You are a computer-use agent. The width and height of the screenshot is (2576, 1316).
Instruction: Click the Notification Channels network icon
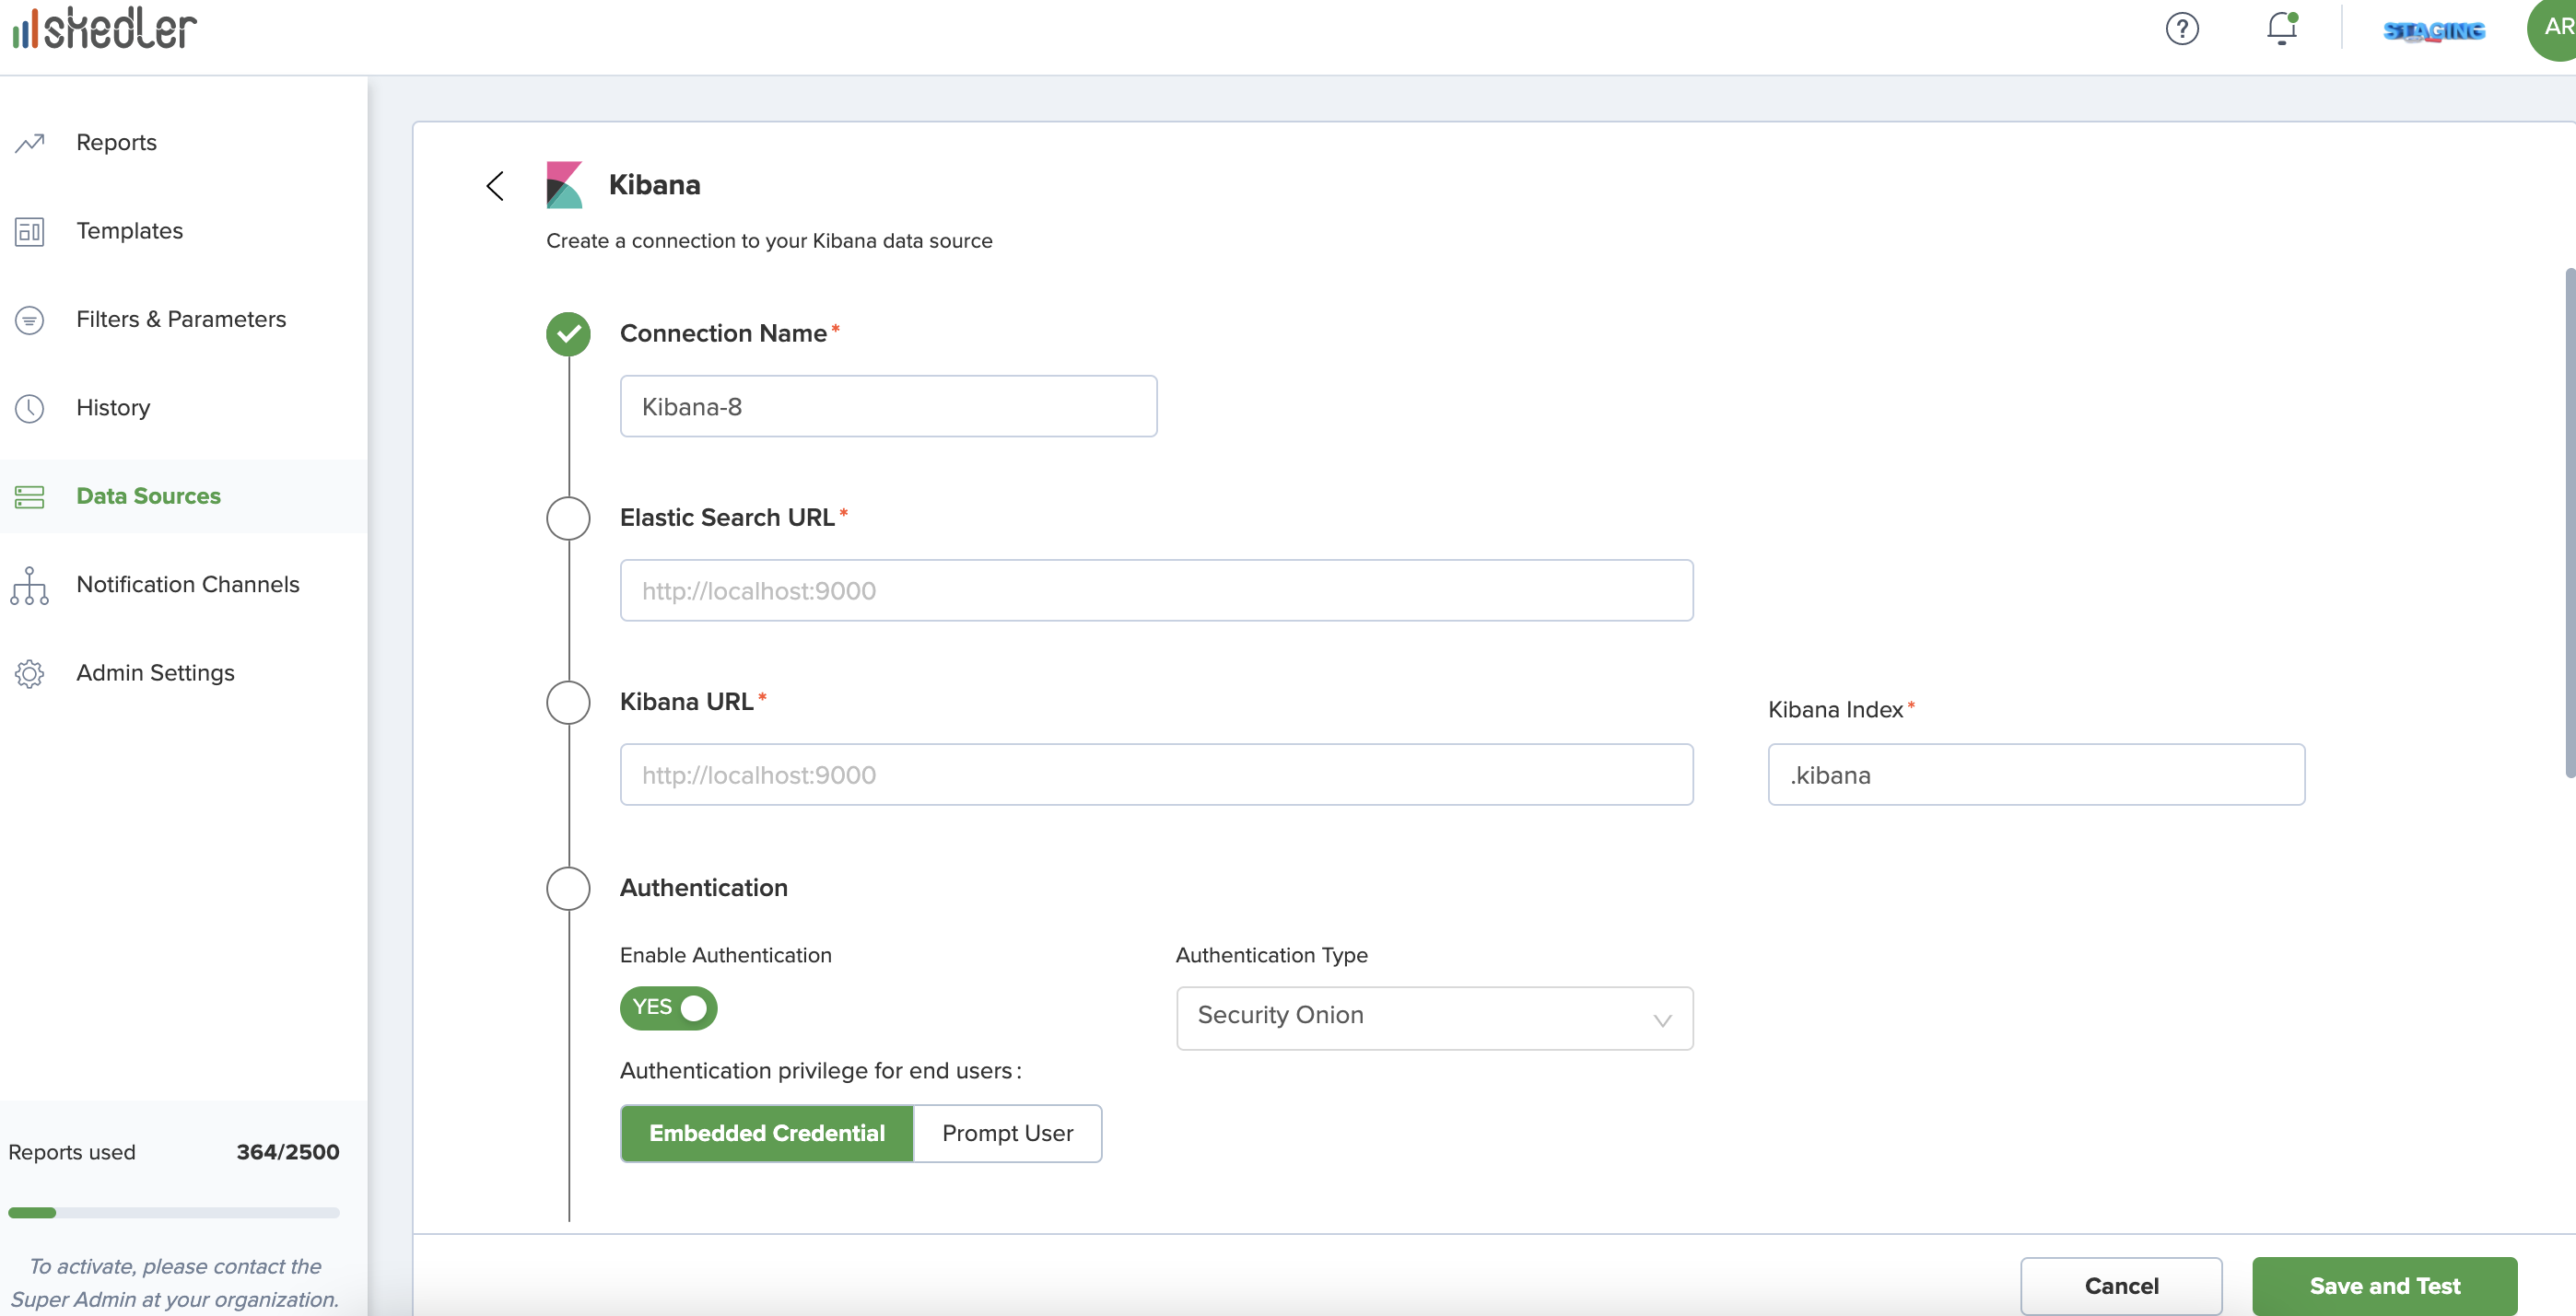(30, 586)
